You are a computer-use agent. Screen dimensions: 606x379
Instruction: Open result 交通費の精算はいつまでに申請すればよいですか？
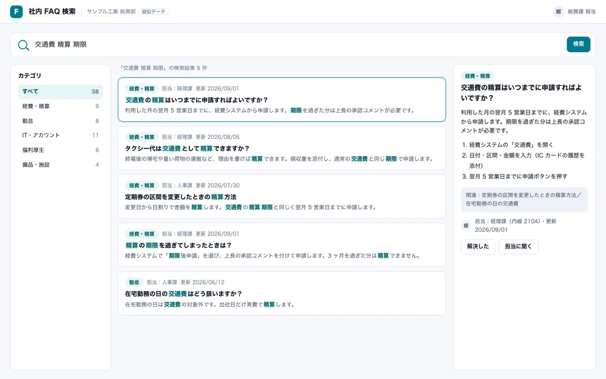[x=282, y=100]
